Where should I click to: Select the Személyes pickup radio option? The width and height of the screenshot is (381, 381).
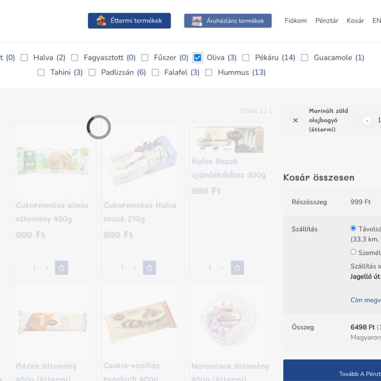pos(353,252)
